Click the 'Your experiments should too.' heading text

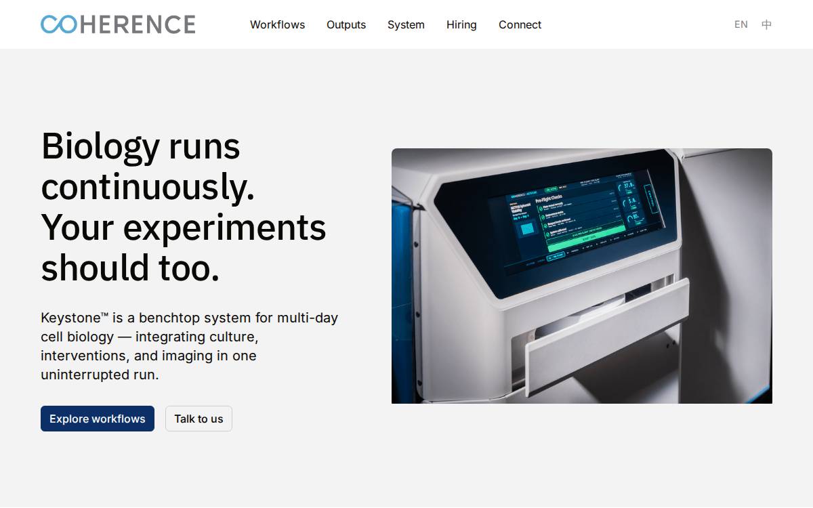pyautogui.click(x=184, y=248)
